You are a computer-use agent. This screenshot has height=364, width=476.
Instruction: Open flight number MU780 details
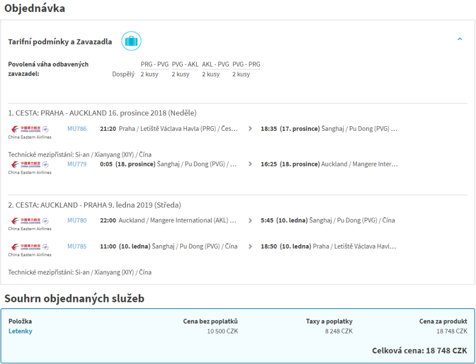(x=77, y=220)
